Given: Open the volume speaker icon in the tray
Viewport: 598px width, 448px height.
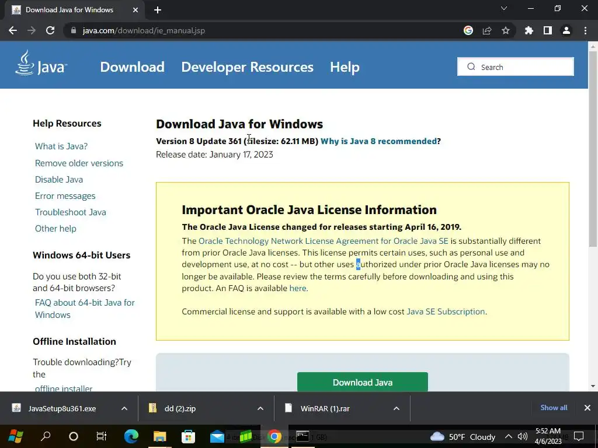Looking at the screenshot, I should coord(522,436).
